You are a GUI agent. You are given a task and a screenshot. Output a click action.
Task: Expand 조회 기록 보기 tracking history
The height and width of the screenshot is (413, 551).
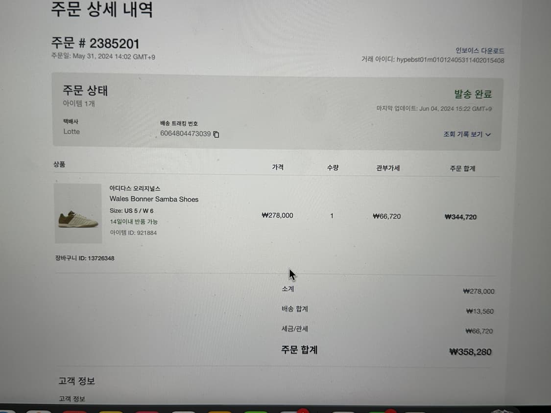[462, 134]
